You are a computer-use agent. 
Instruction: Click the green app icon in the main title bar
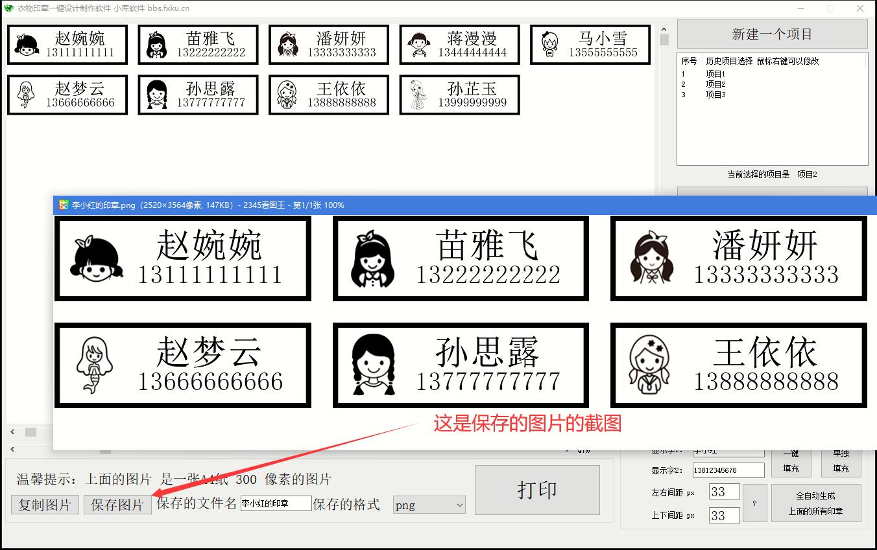[x=8, y=8]
